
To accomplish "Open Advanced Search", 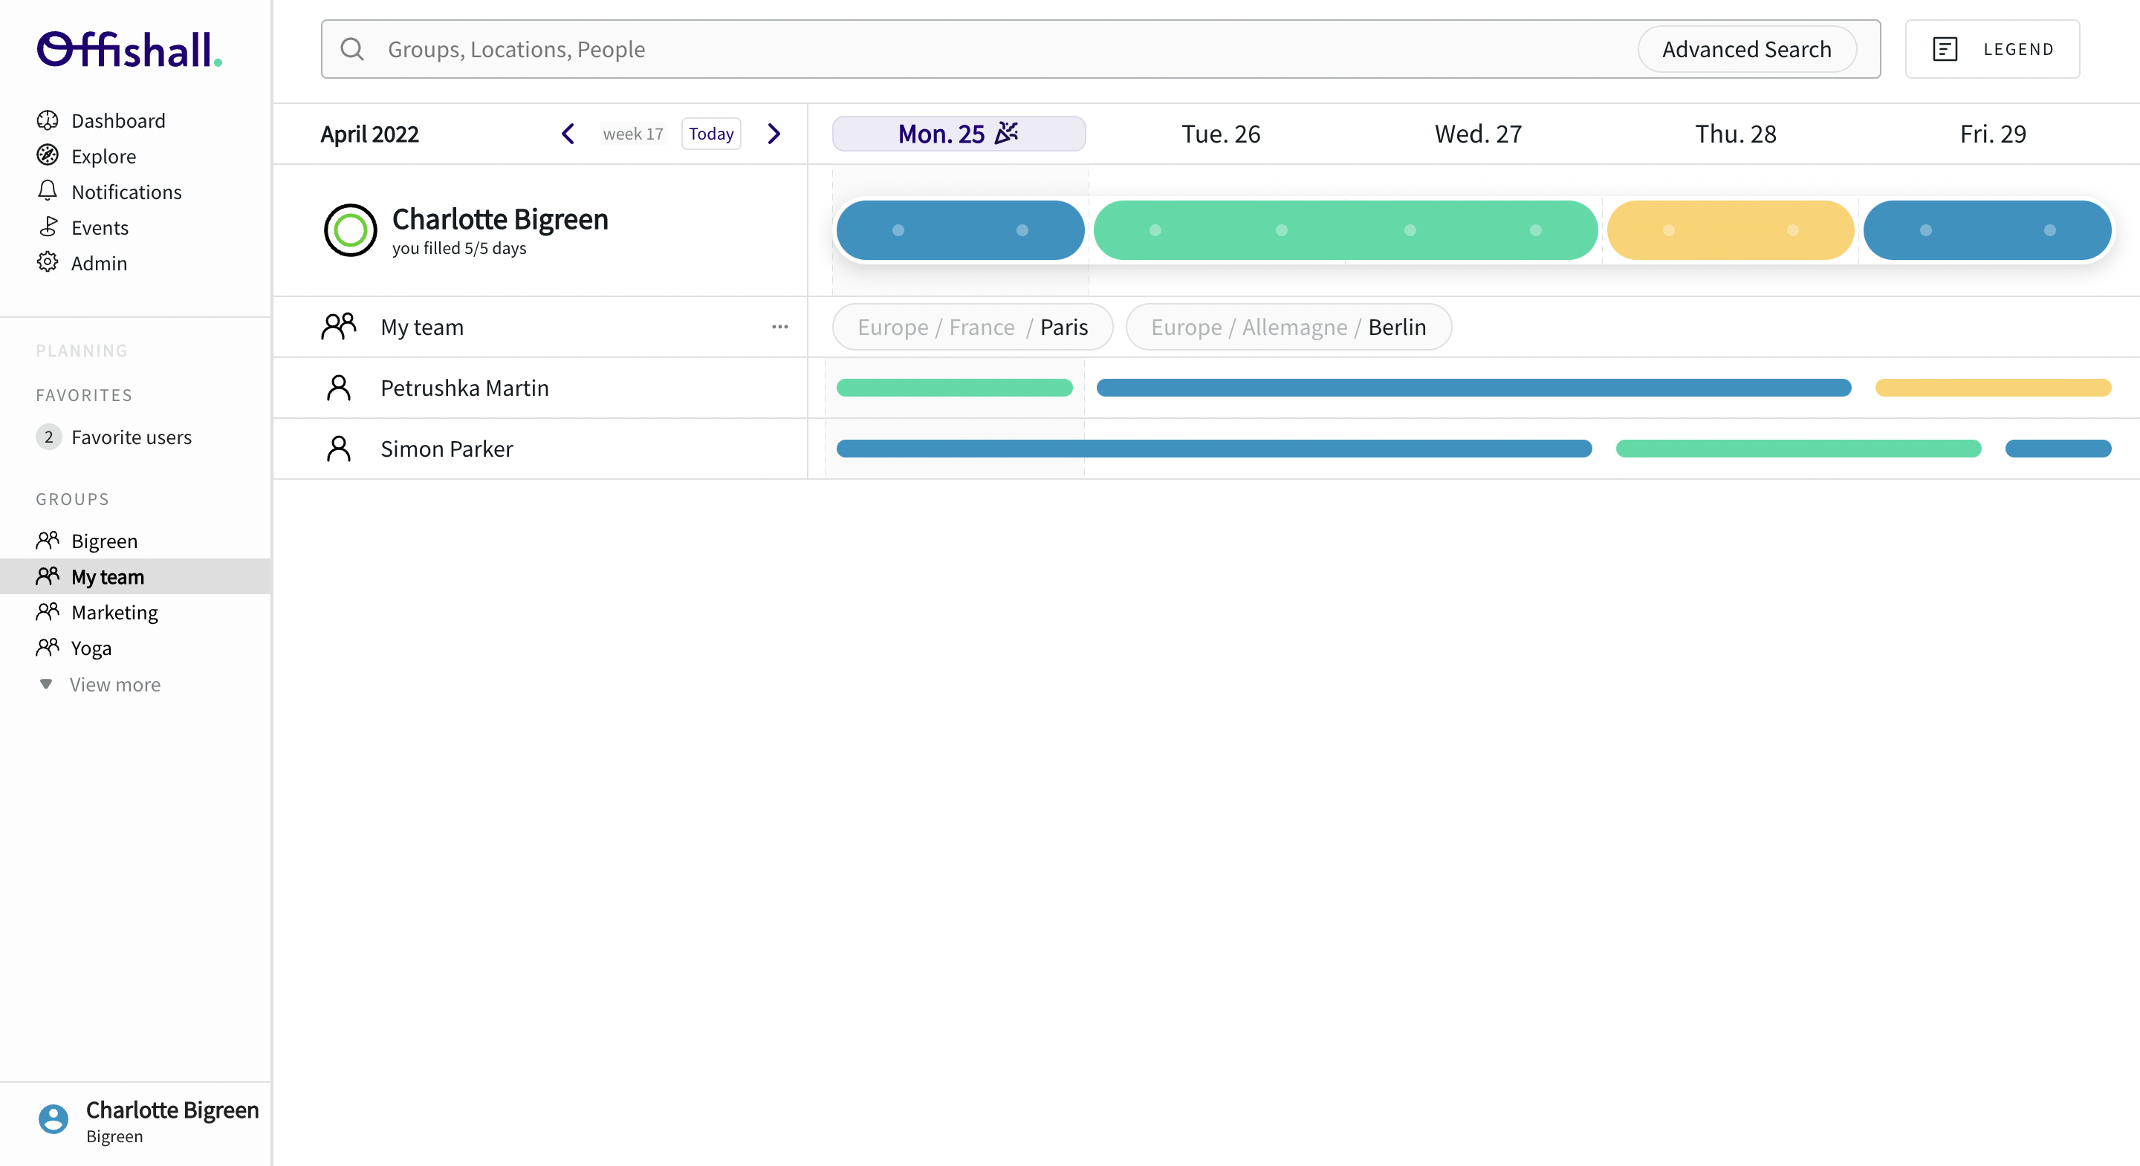I will click(x=1747, y=49).
